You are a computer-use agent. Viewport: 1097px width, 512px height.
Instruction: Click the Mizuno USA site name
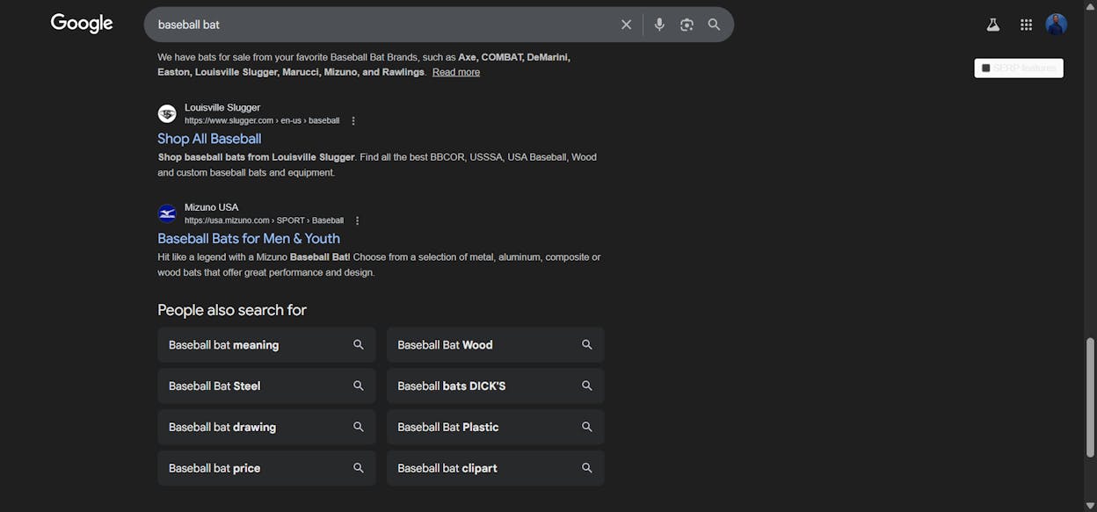click(x=212, y=207)
